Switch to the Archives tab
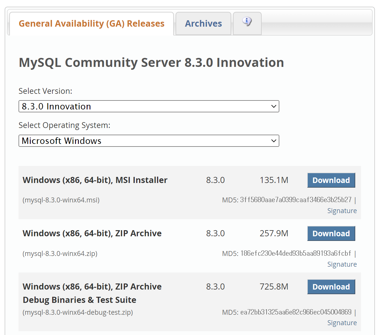Viewport: 379px width, 335px height. click(203, 23)
